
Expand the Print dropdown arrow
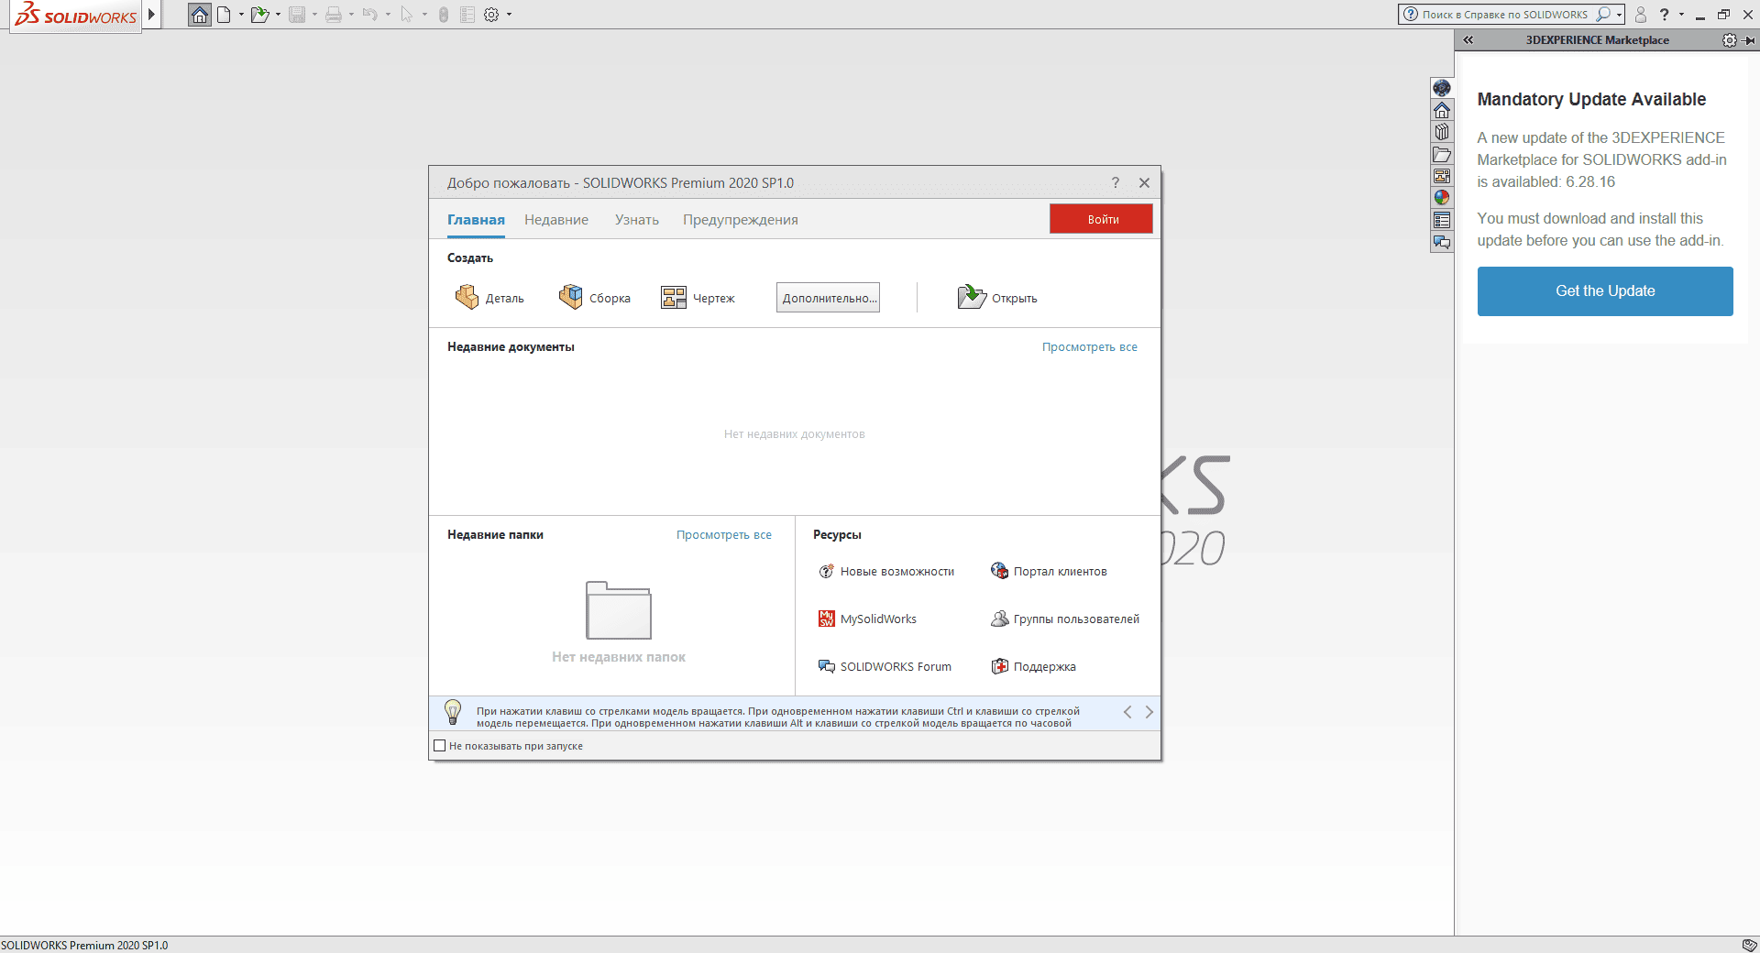tap(351, 15)
